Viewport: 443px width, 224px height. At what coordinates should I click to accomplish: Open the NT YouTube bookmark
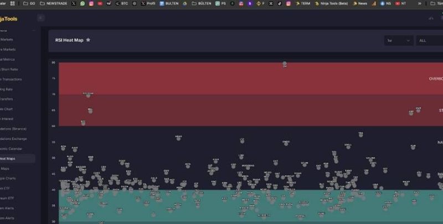(400, 3)
